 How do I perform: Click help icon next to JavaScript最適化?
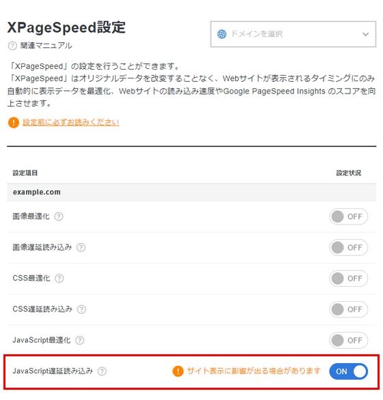[x=80, y=340]
